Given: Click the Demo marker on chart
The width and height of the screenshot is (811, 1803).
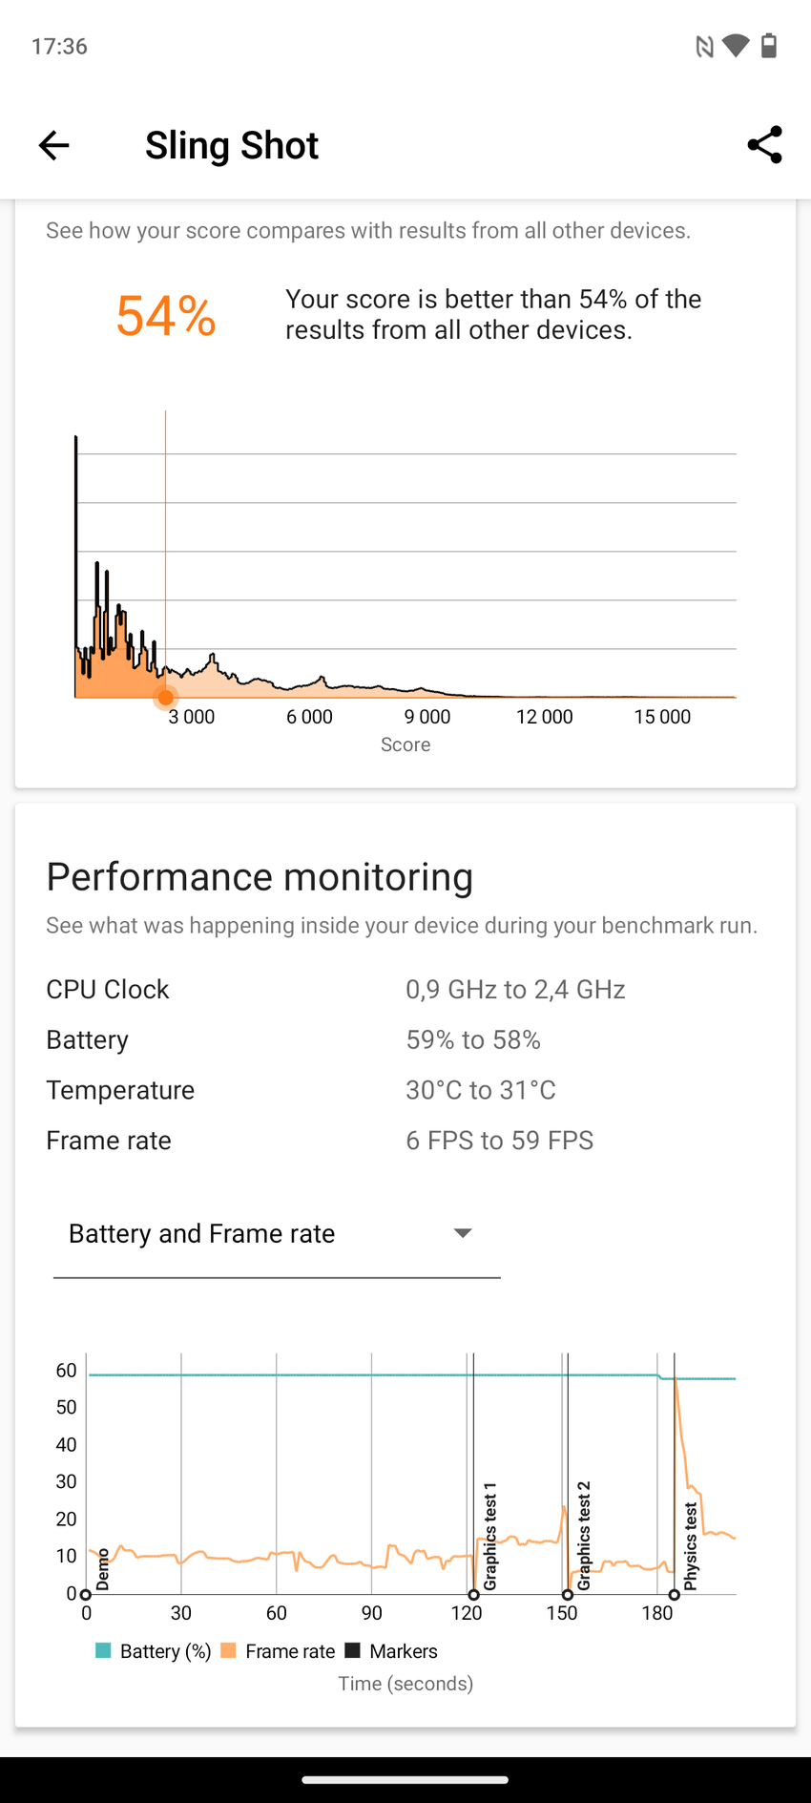Looking at the screenshot, I should (x=86, y=1595).
